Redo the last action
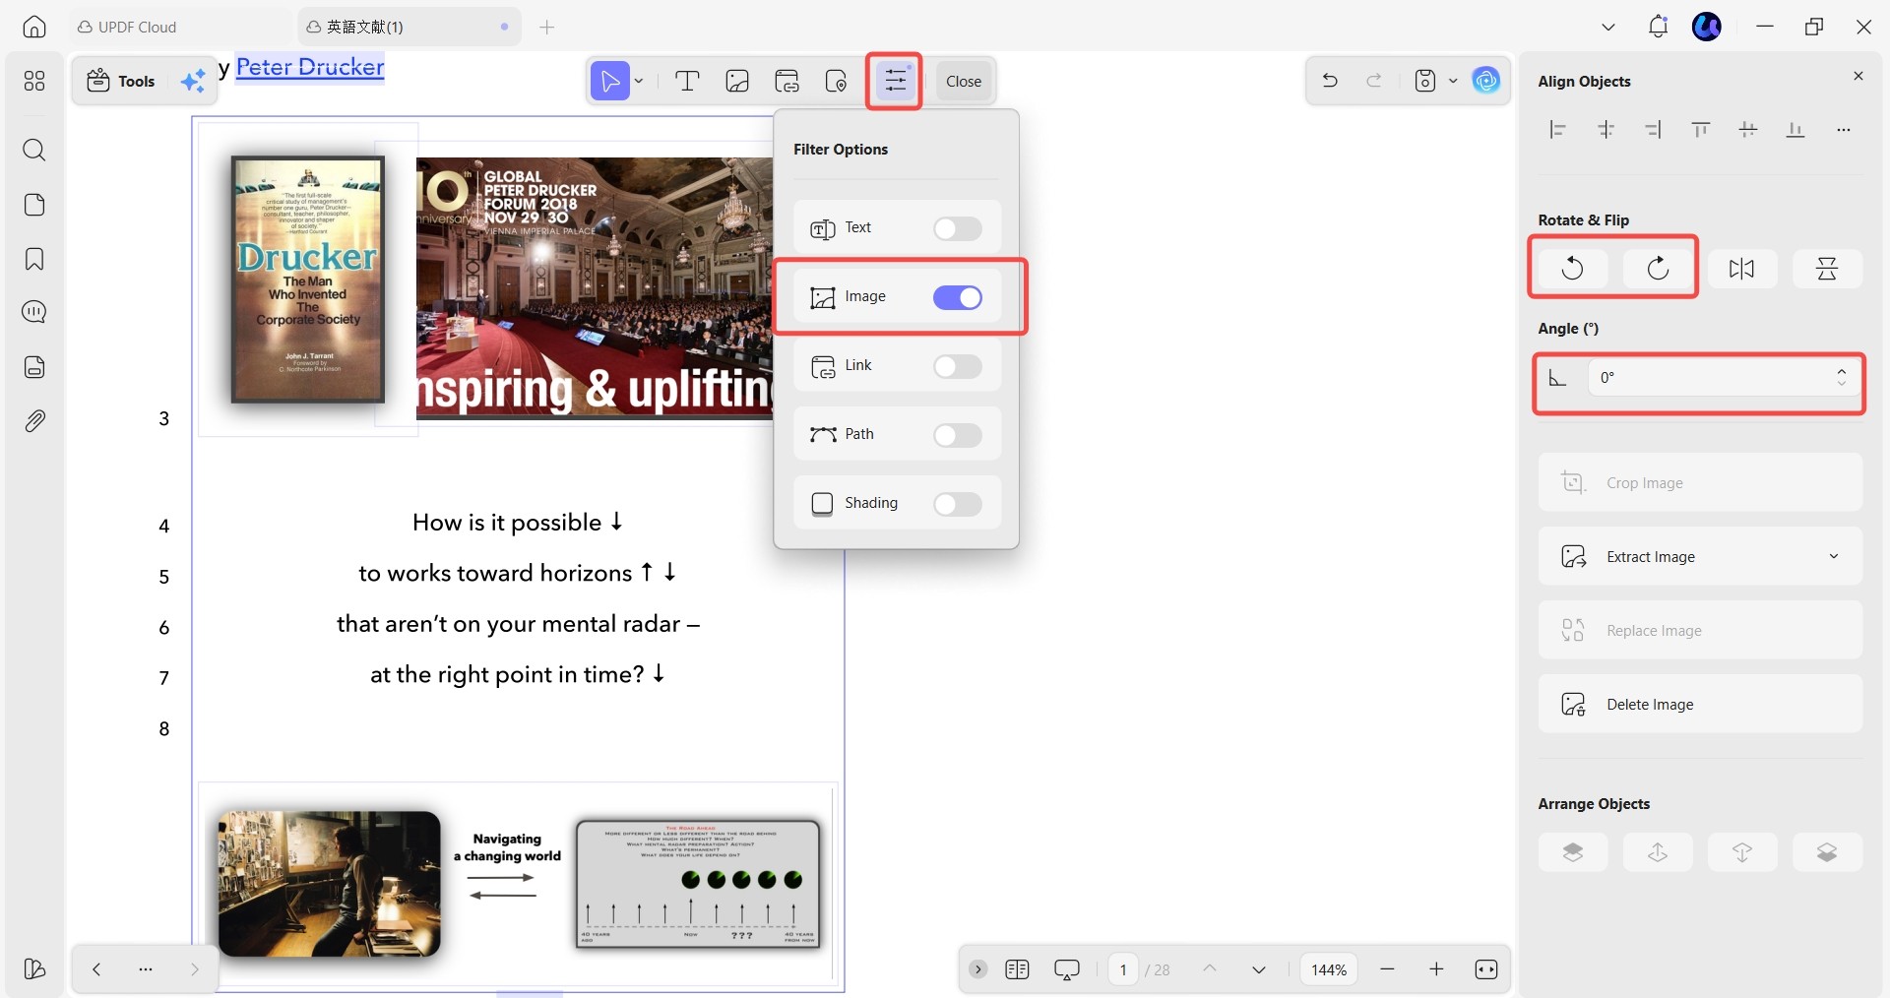Screen dimensions: 1890x998 1374,81
